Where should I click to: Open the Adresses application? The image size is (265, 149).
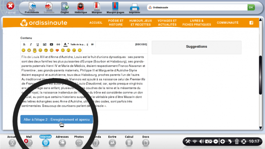(x=62, y=141)
